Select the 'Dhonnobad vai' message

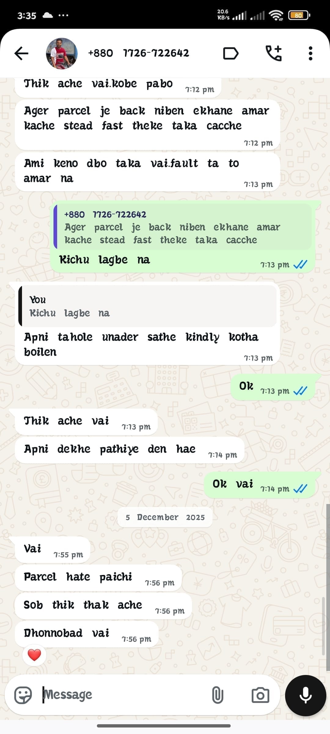(87, 633)
